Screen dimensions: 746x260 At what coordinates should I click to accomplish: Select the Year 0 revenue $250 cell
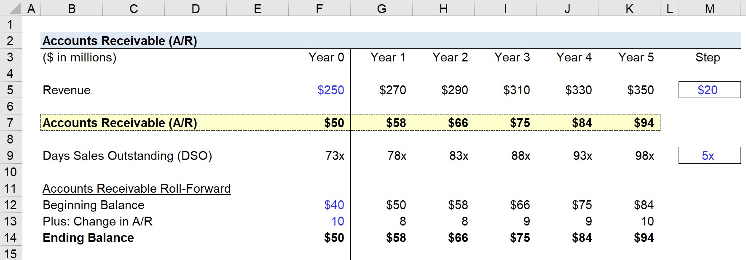pos(319,90)
